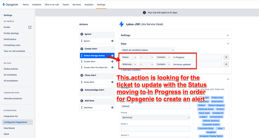Remove the Status filter condition
The image size is (259, 138).
point(226,57)
